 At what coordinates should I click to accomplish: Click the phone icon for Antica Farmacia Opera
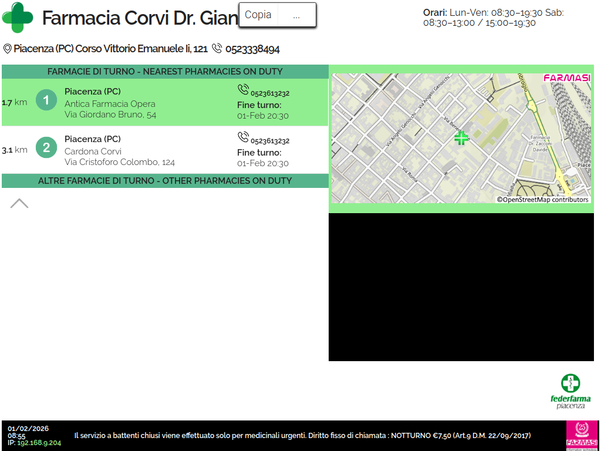click(243, 90)
